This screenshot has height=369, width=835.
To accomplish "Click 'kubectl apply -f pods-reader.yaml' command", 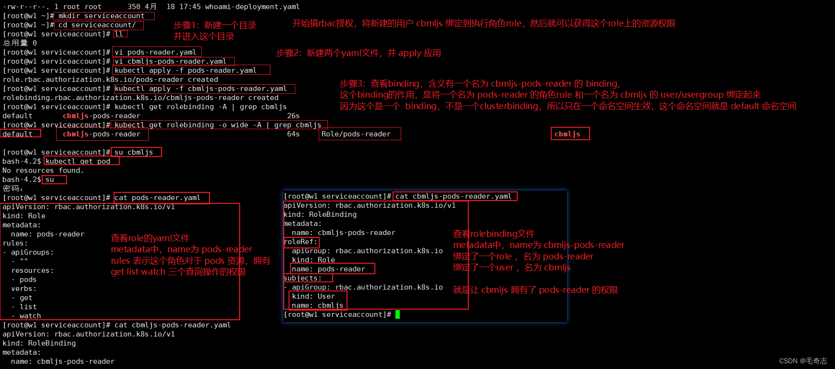I will click(186, 70).
